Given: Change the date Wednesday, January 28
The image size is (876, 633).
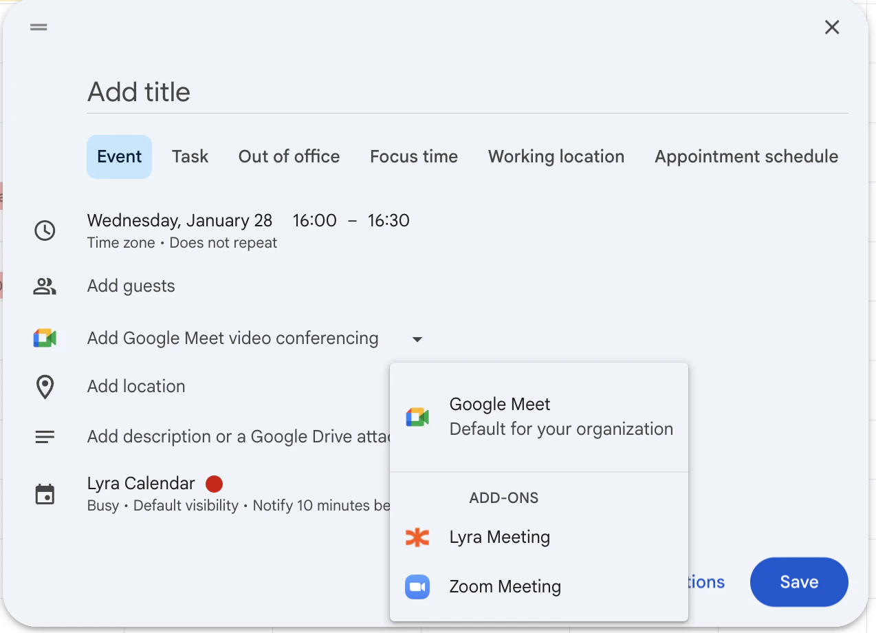Looking at the screenshot, I should tap(180, 221).
